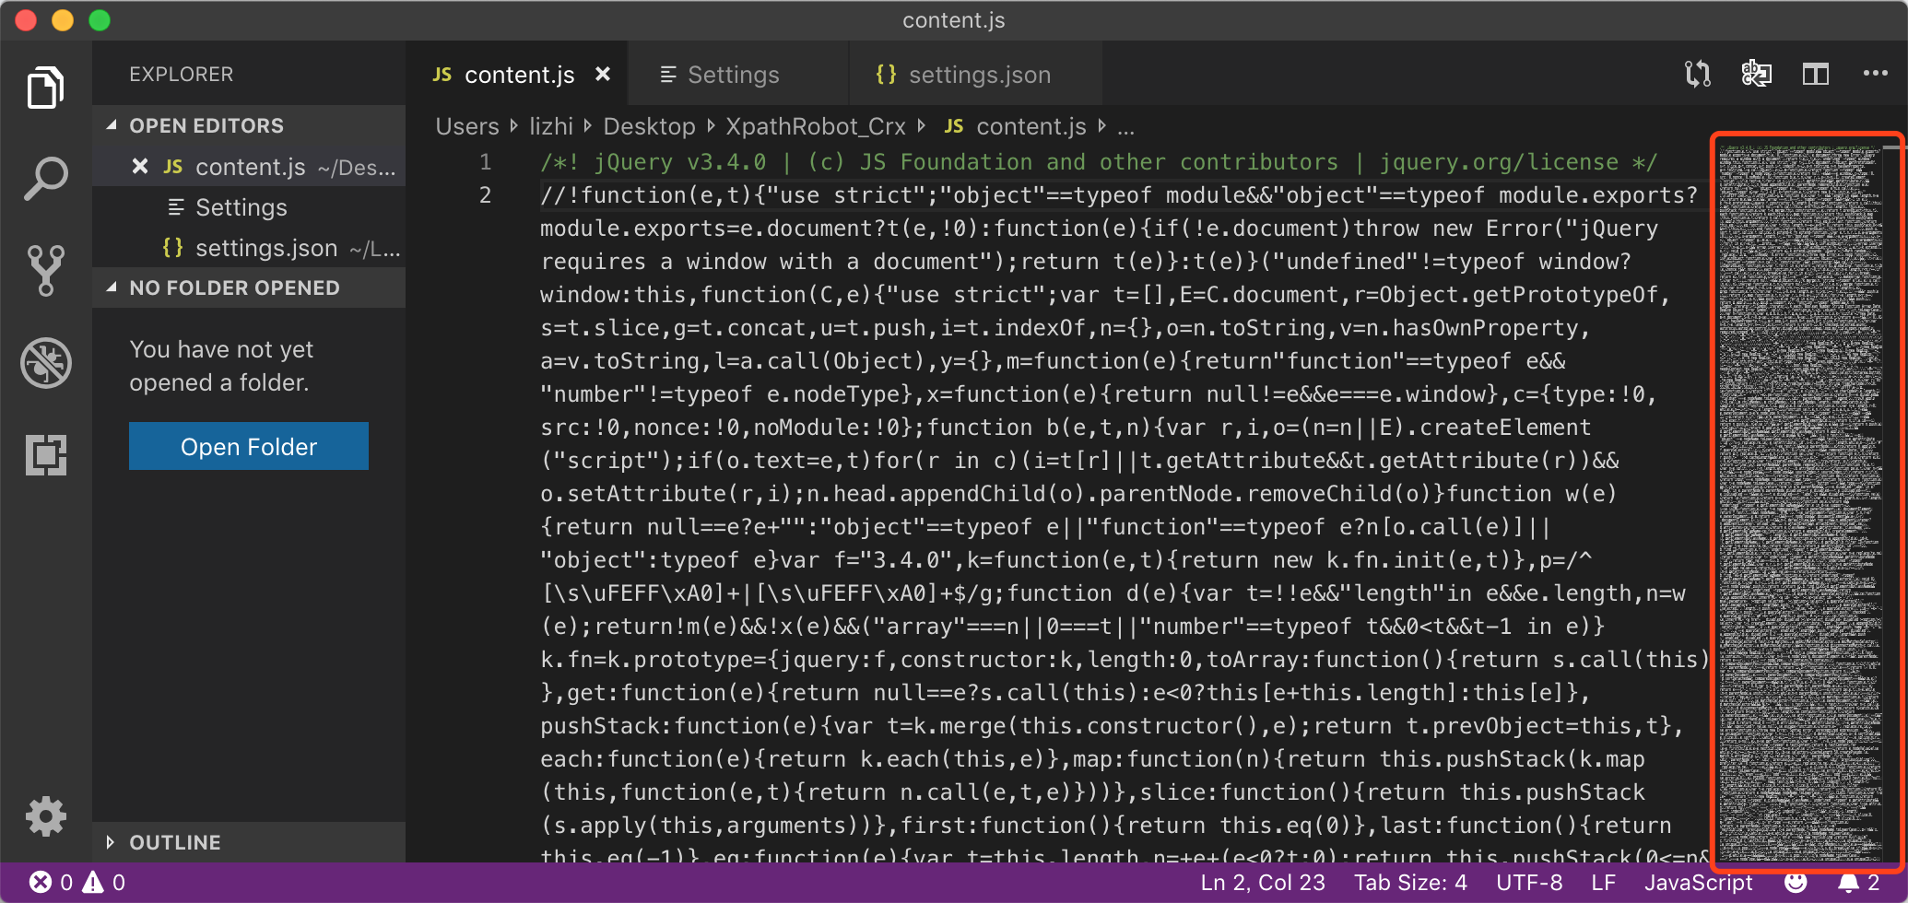Click the Open Changes compare icon
Image resolution: width=1908 pixels, height=903 pixels.
coord(1697,74)
